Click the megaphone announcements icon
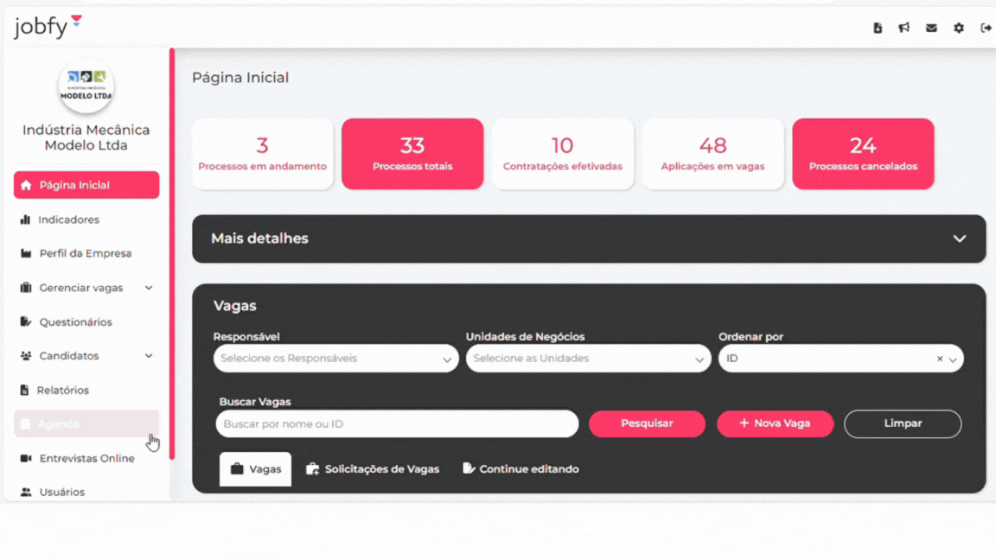Screen dimensions: 996x560 (903, 28)
